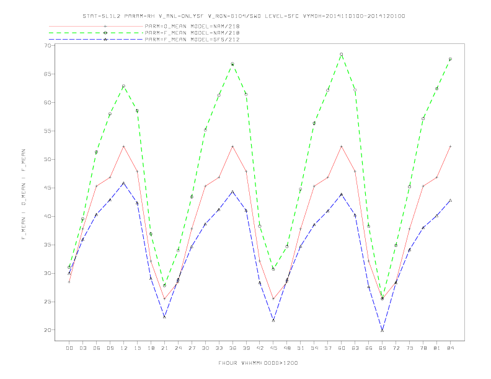Select legend entry PARM=O_MEAN MODEL=NAM/218
The image size is (491, 379).
click(x=192, y=26)
